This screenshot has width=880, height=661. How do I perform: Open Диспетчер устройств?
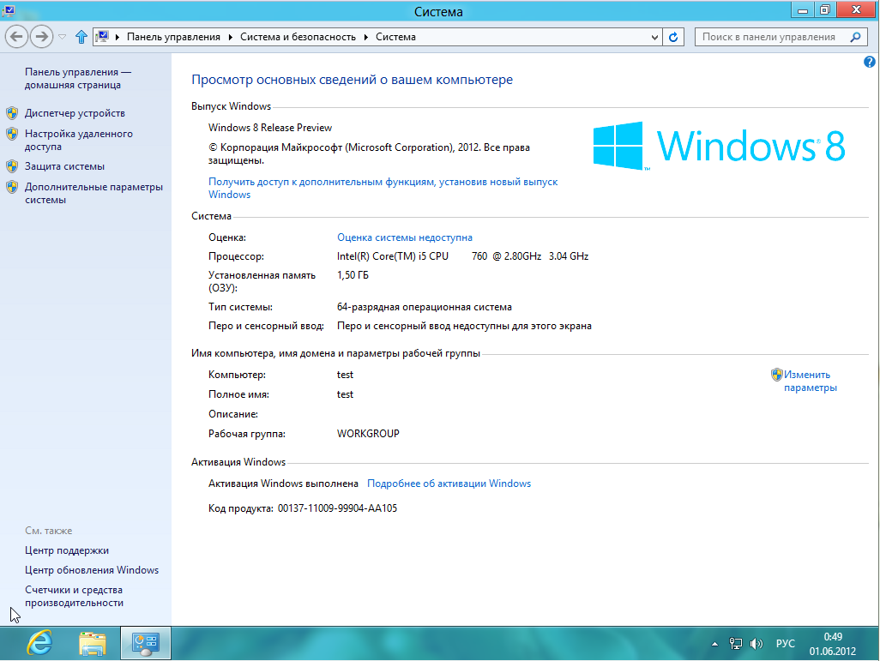pyautogui.click(x=75, y=113)
